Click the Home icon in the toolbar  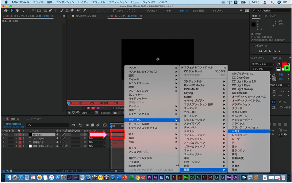[6, 11]
